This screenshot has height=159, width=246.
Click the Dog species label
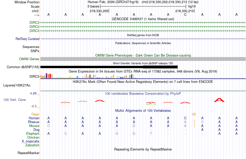pos(37,130)
